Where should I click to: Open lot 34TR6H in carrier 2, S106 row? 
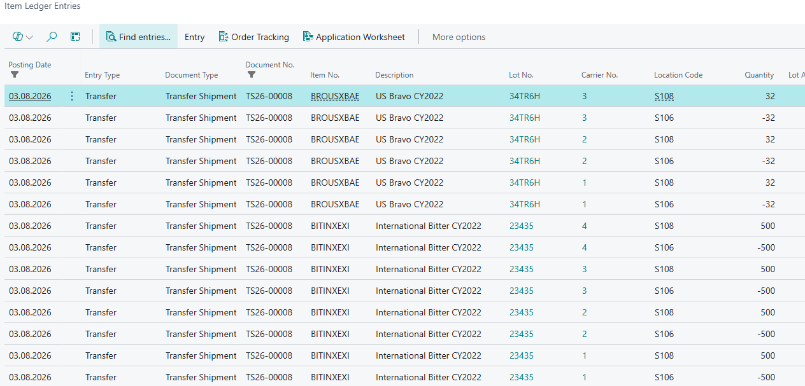pyautogui.click(x=525, y=162)
